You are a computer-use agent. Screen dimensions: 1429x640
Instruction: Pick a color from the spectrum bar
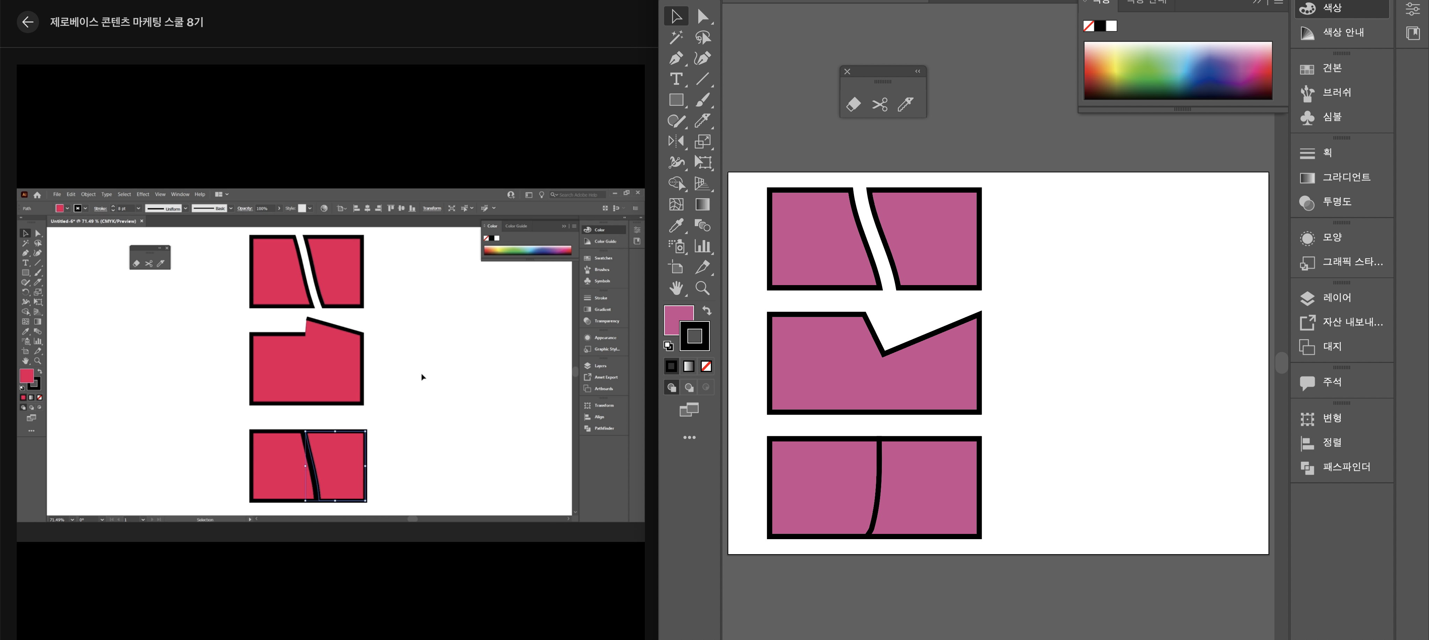pos(1178,70)
